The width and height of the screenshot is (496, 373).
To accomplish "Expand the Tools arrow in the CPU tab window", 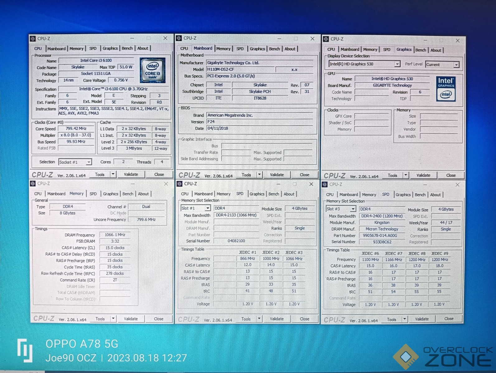I will point(113,174).
